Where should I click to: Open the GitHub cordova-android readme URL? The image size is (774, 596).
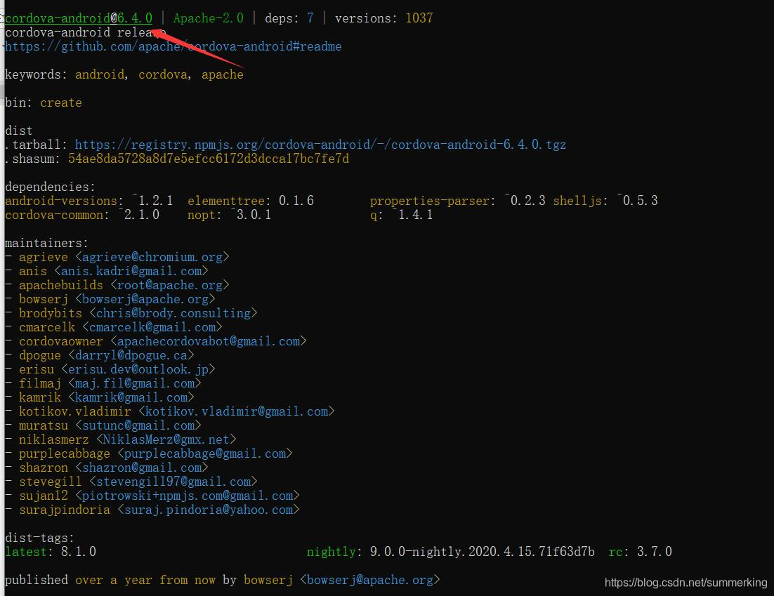click(173, 46)
